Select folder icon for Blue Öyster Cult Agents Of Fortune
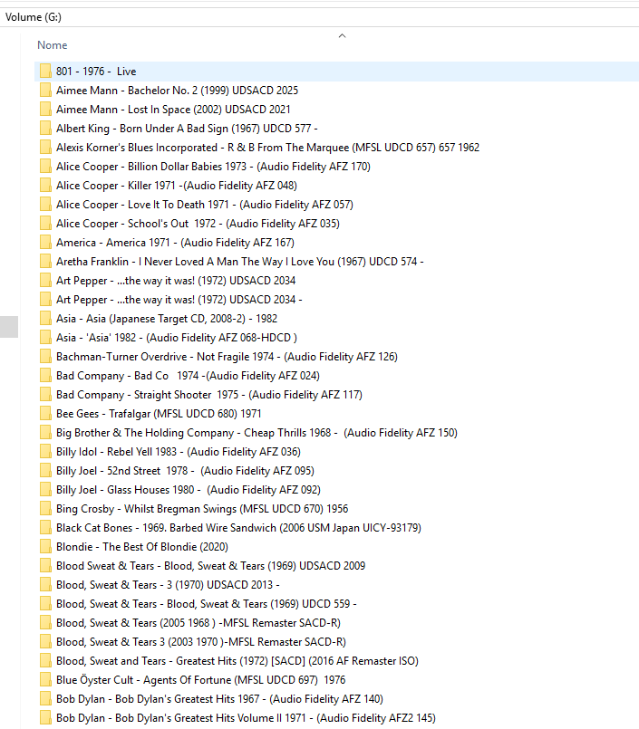Viewport: 639px width, 729px height. point(45,680)
